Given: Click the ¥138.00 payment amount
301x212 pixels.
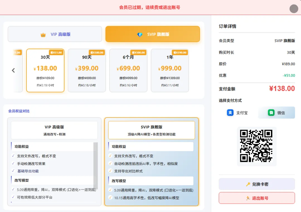Looking at the screenshot, I should (282, 88).
